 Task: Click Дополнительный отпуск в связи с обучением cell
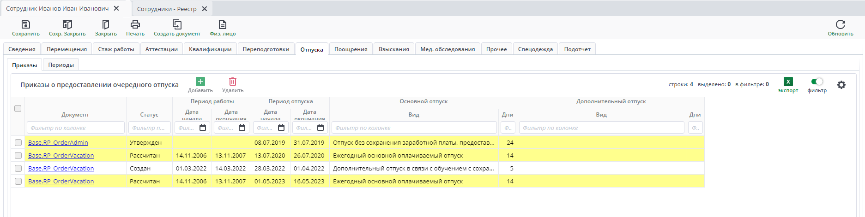coord(414,169)
